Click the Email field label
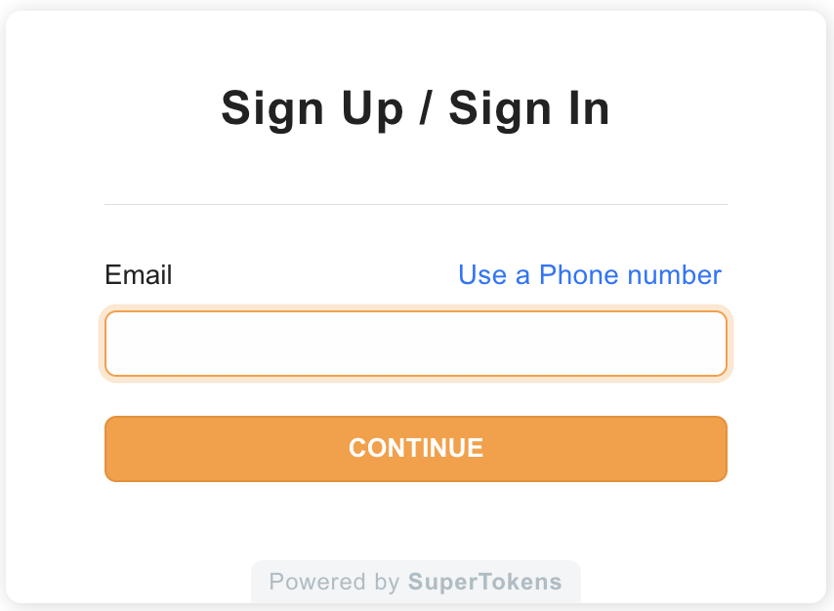Screen dimensions: 834x611 [139, 275]
